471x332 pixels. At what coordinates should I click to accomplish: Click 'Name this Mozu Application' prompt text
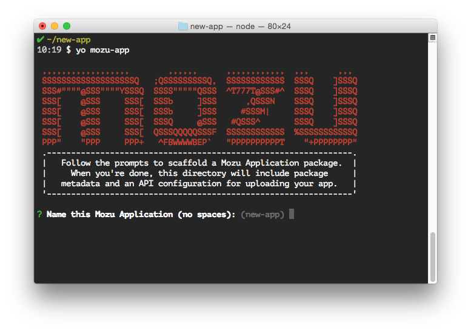(110, 215)
